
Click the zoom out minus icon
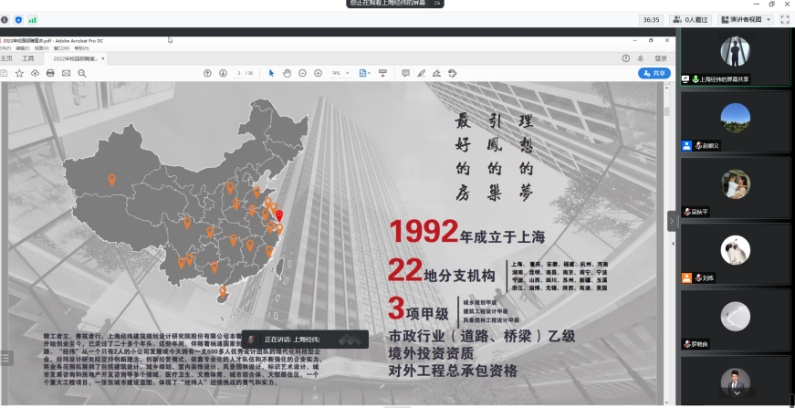click(x=303, y=73)
